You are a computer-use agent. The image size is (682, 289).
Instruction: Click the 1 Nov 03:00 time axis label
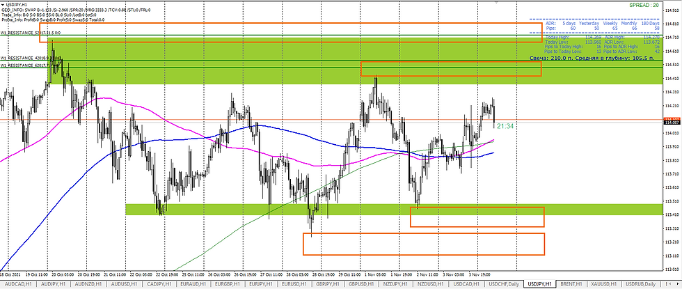[374, 275]
